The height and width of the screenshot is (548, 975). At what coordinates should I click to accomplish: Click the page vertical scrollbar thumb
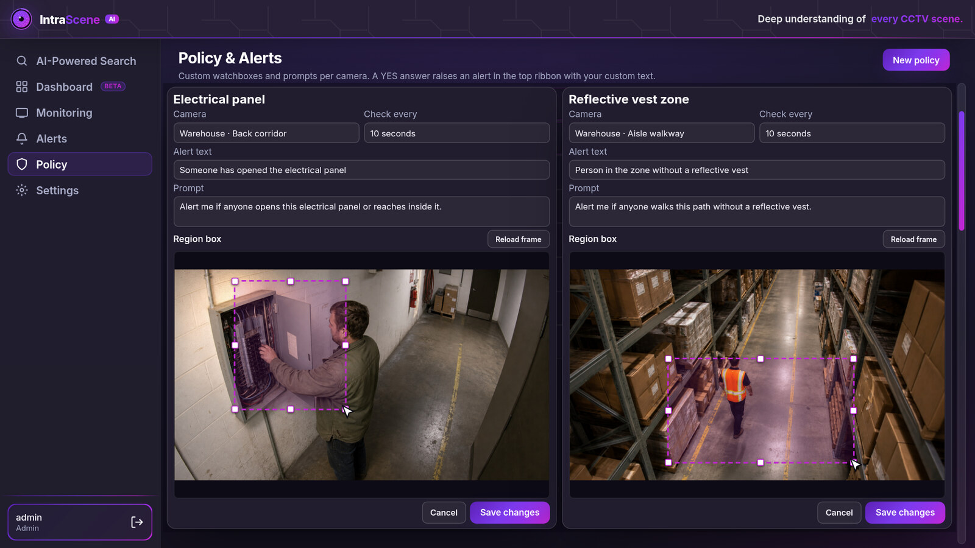(962, 170)
